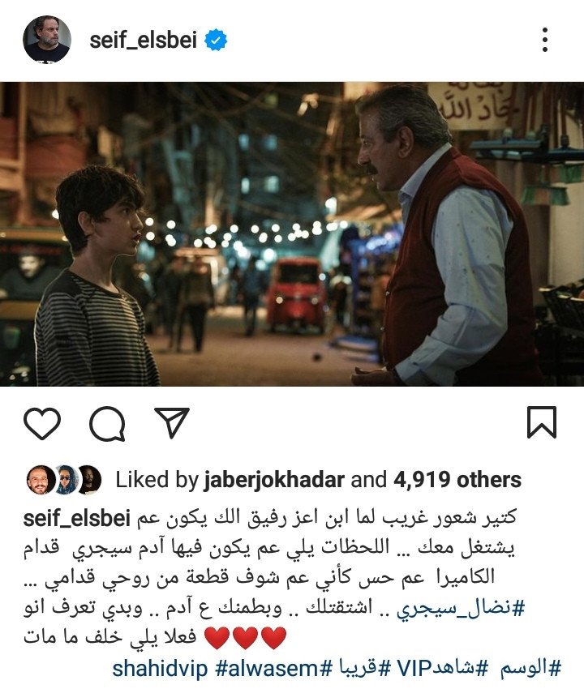The image size is (584, 689).
Task: Tap the third liker avatar
Action: tap(90, 480)
